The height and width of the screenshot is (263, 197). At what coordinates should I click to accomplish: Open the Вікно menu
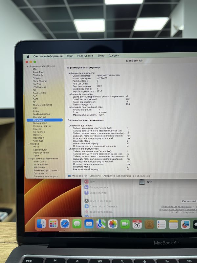101,56
